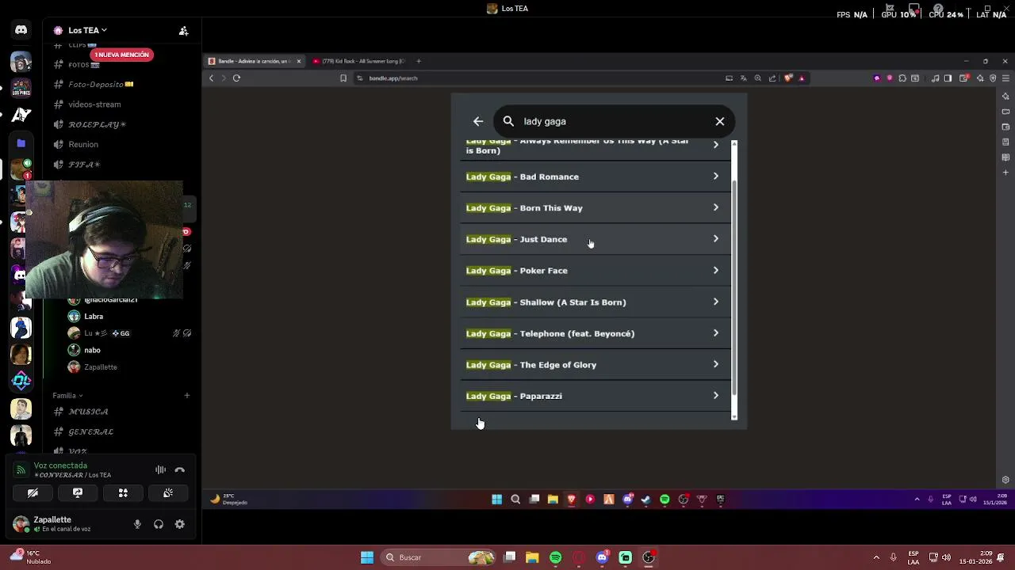Screen dimensions: 1015x570
Task: Select voice member nabo
Action: point(93,350)
